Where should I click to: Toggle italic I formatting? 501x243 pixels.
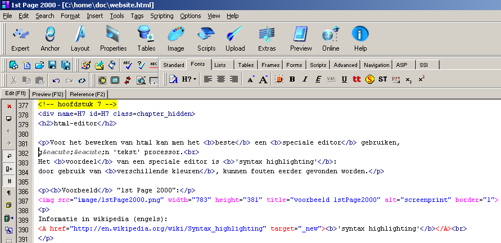[x=305, y=79]
